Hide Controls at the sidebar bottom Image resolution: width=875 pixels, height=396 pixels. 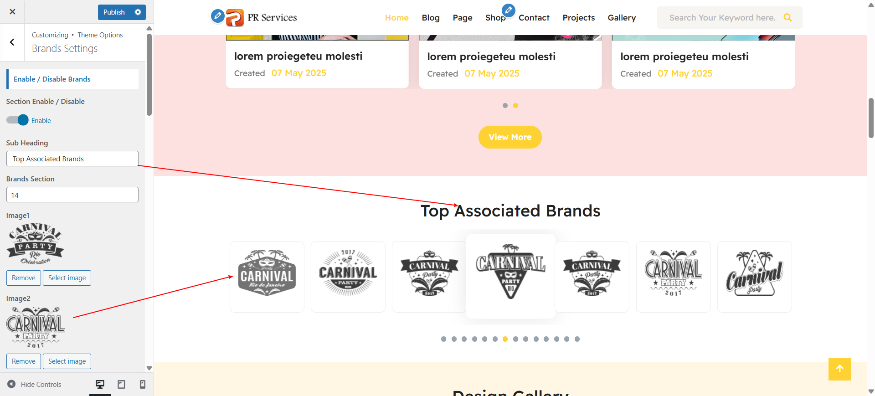coord(34,384)
